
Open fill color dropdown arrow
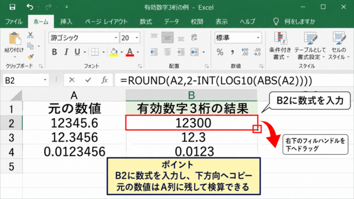coord(122,52)
